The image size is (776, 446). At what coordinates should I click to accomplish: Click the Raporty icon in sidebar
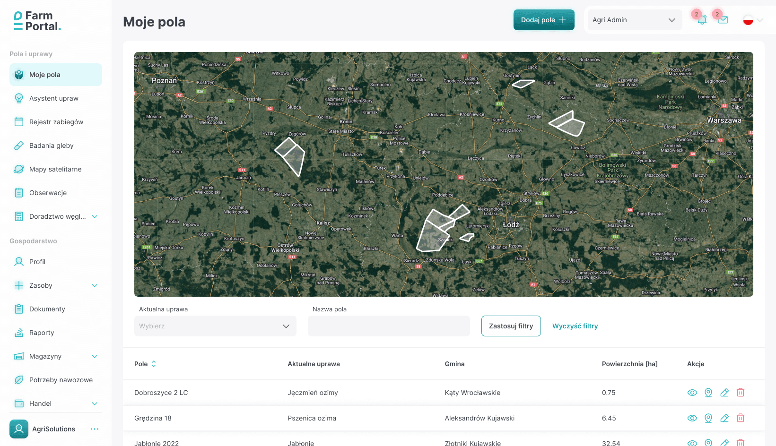click(x=19, y=333)
